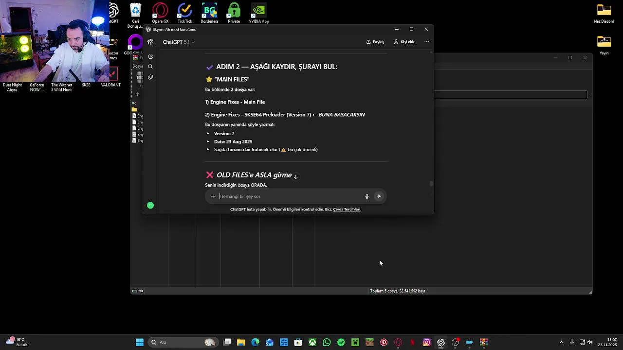
Task: Launch Opera GX from desktop
Action: click(x=160, y=13)
